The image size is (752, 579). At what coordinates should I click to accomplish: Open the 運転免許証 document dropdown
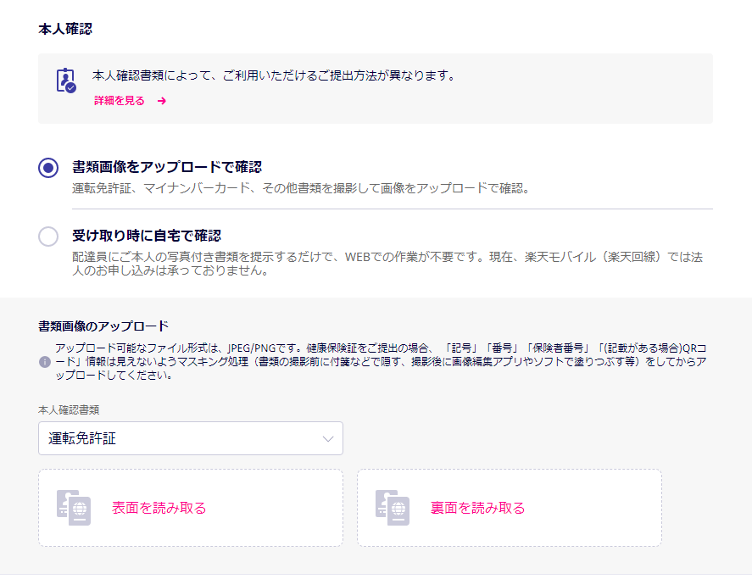191,438
